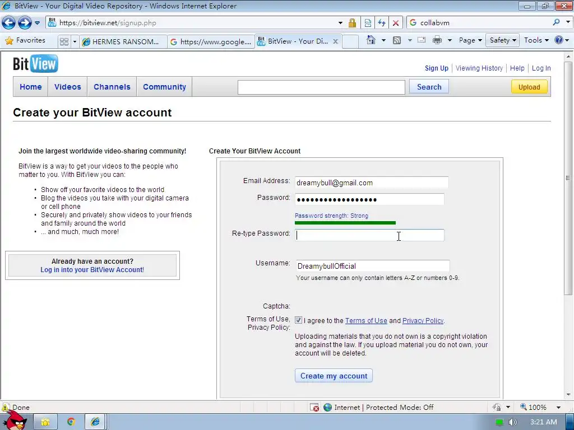Click the Angry Birds Start button

(x=15, y=421)
